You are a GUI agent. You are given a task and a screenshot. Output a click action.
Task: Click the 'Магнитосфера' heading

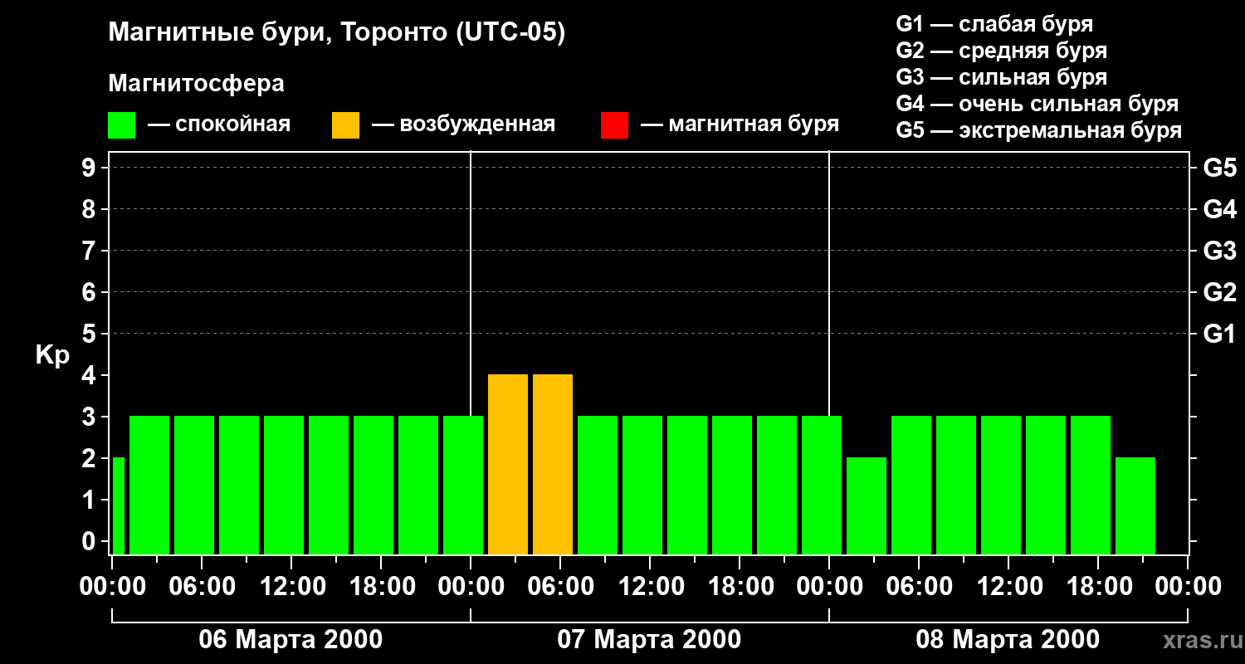197,84
